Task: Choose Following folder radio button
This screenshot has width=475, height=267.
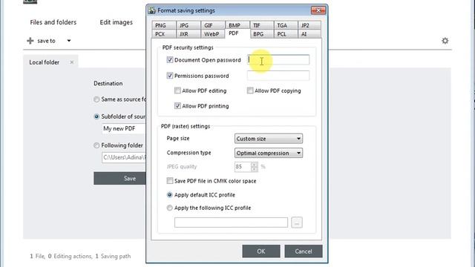Action: [96, 145]
